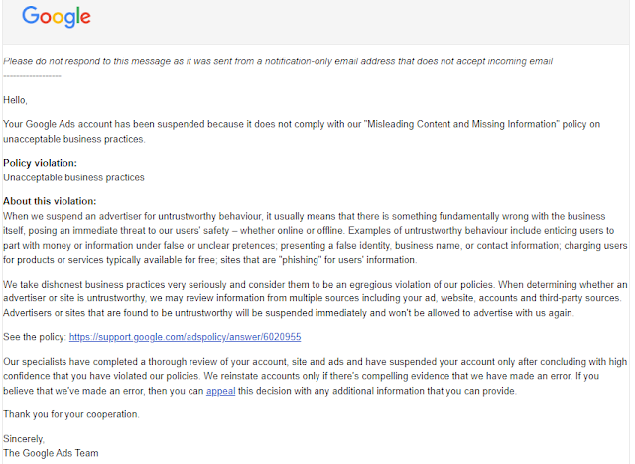Click the 'See the policy:' label
This screenshot has width=635, height=464.
tap(35, 337)
